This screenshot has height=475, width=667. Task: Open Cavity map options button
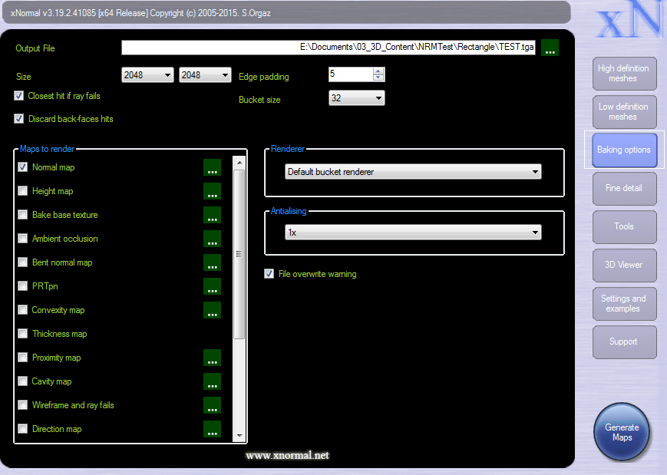(212, 382)
